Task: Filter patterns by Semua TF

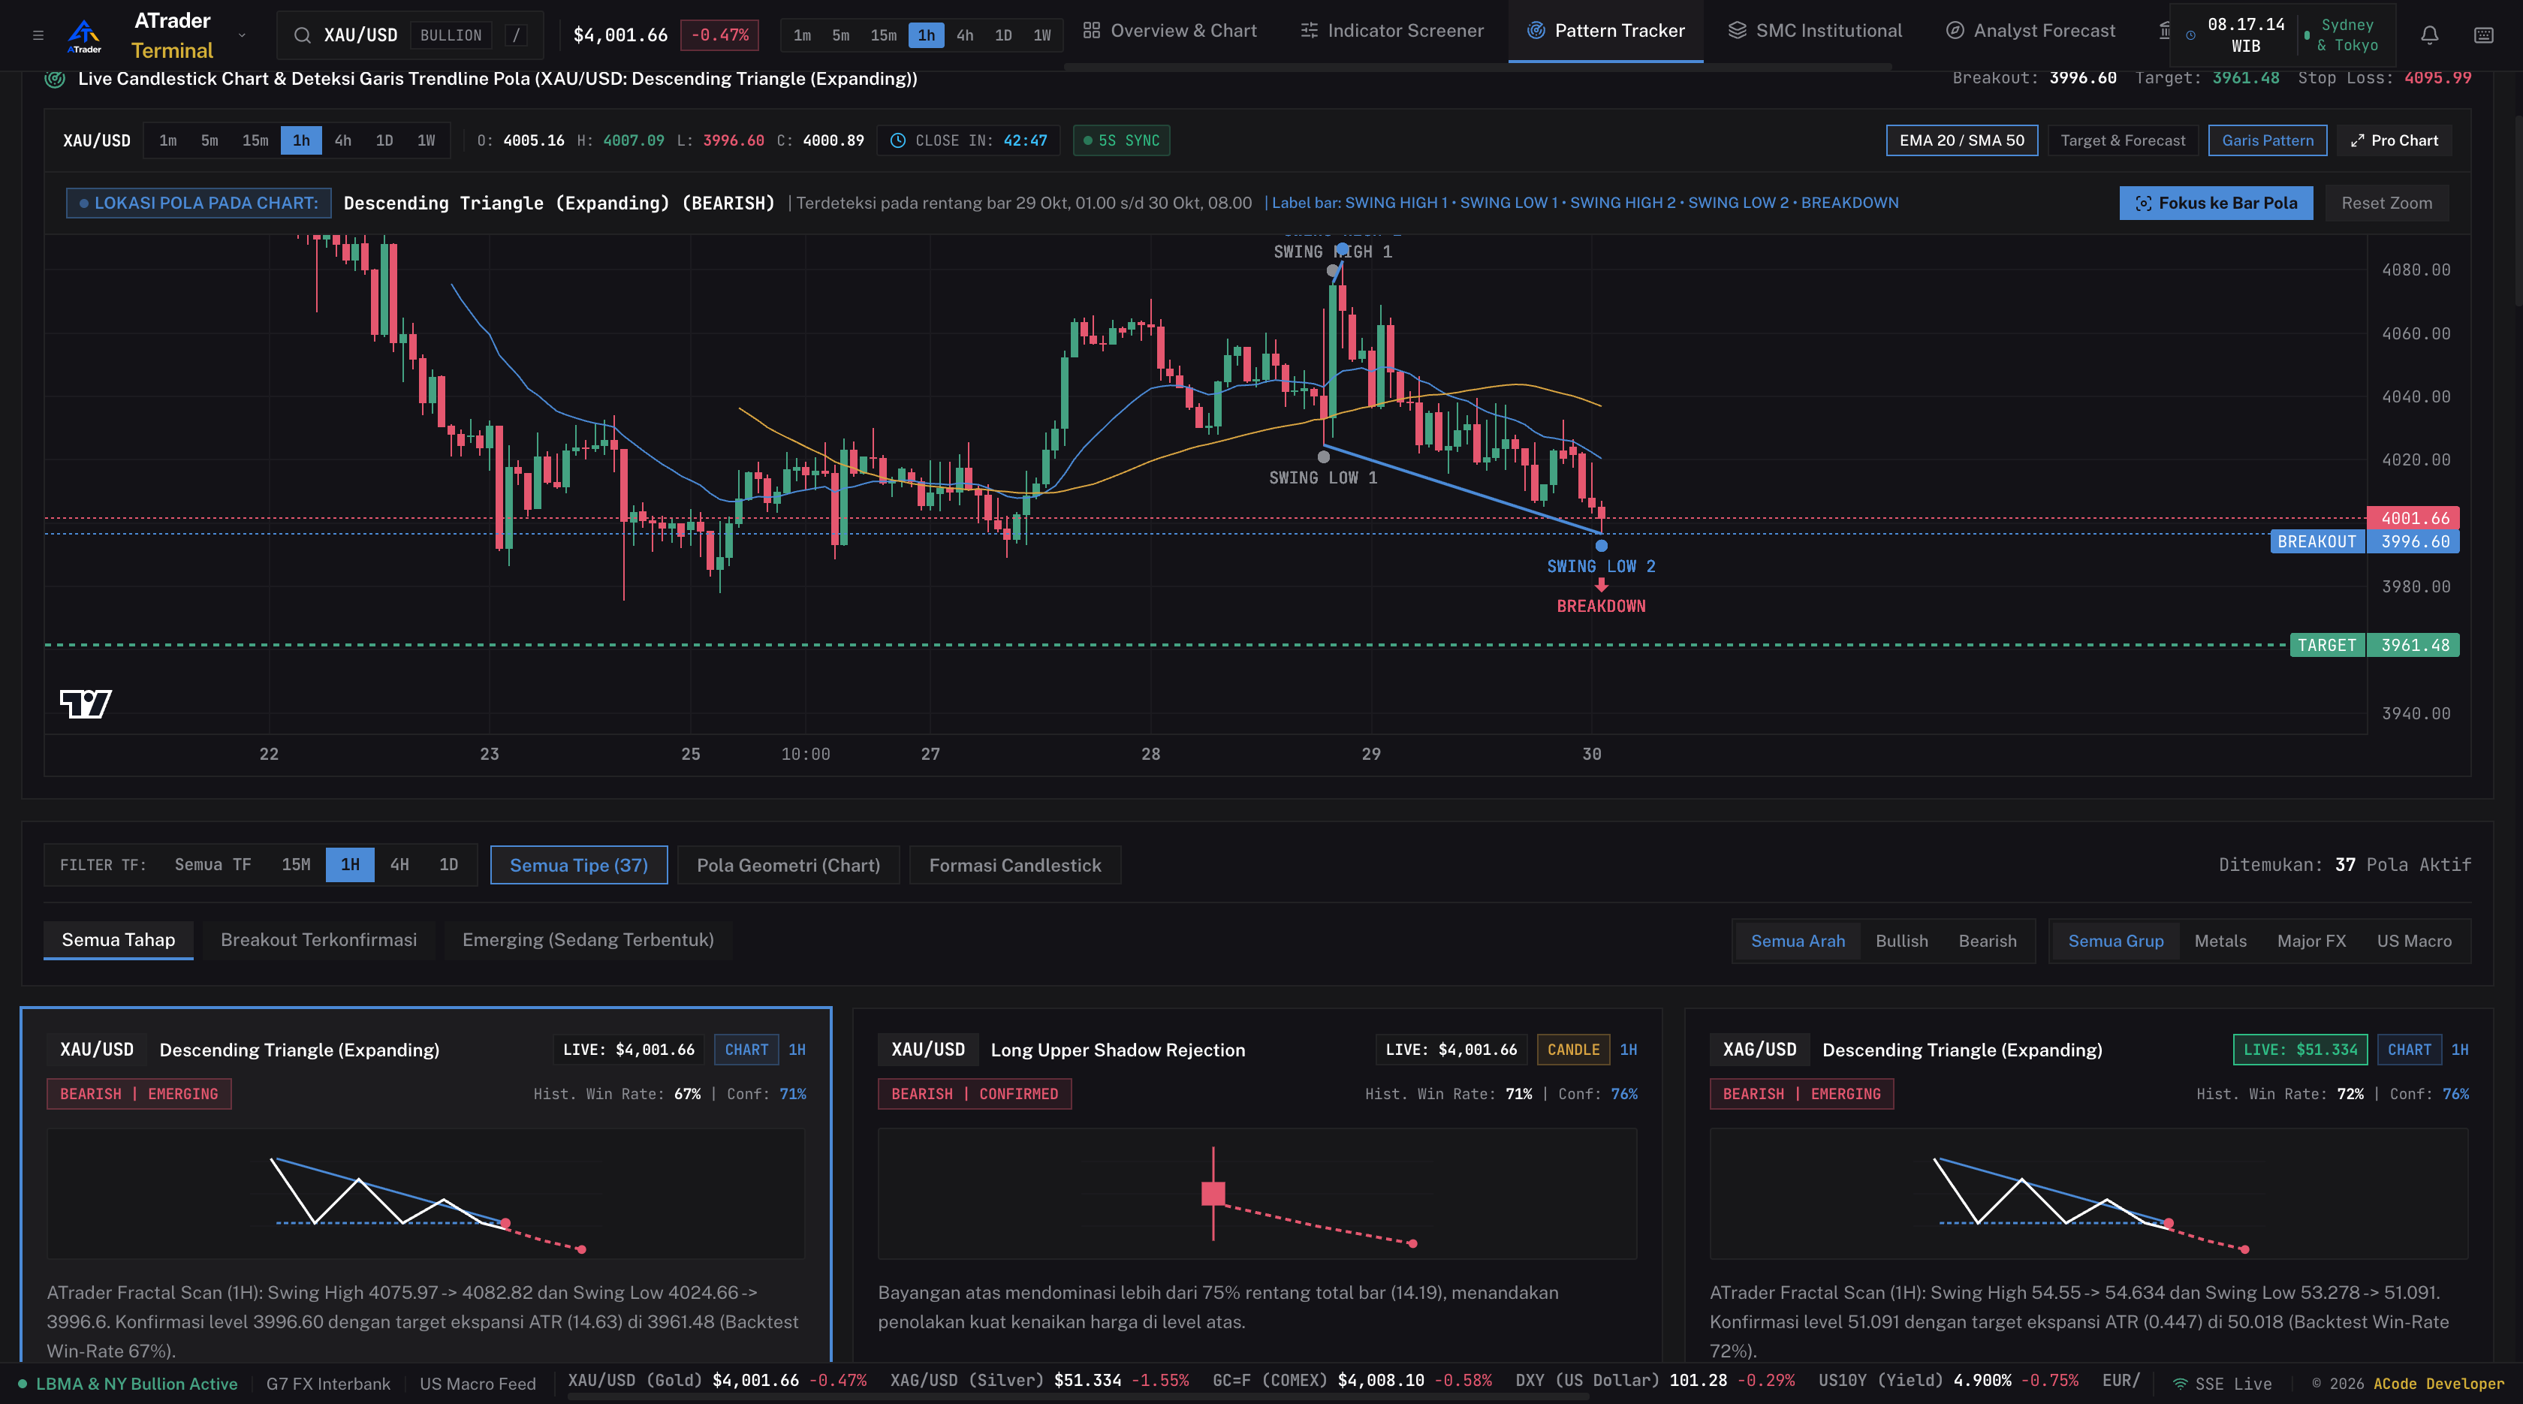Action: tap(213, 864)
